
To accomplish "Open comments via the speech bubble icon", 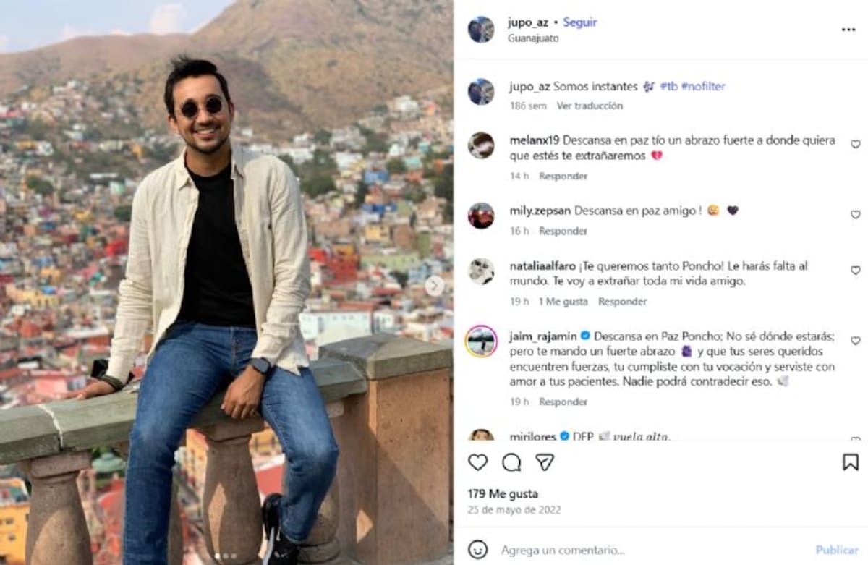I will [x=511, y=462].
